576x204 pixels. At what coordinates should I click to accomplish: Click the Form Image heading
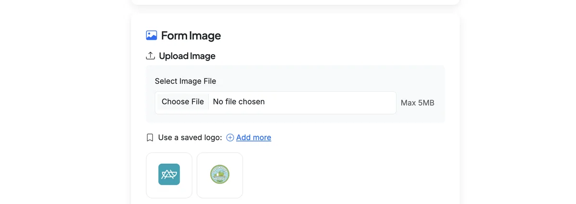(x=191, y=36)
